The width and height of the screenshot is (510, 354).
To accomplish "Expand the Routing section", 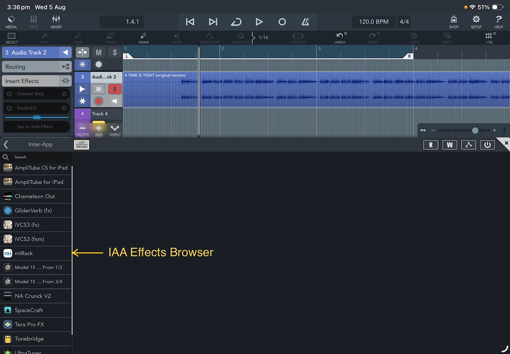I will tap(36, 67).
